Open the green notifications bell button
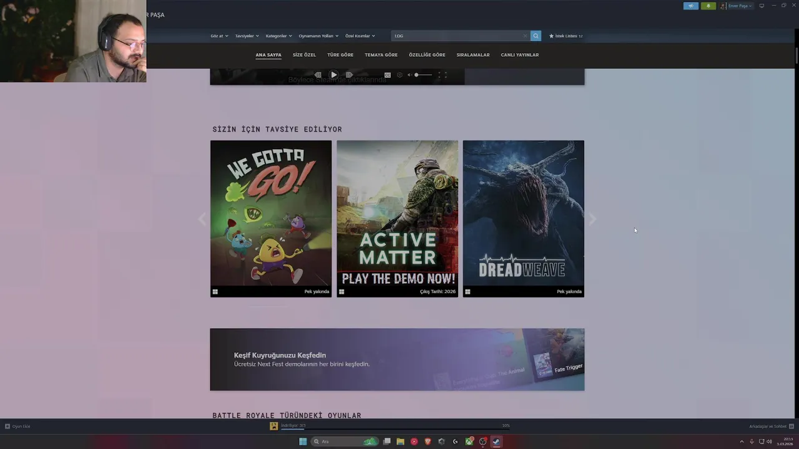799x449 pixels. (x=708, y=6)
